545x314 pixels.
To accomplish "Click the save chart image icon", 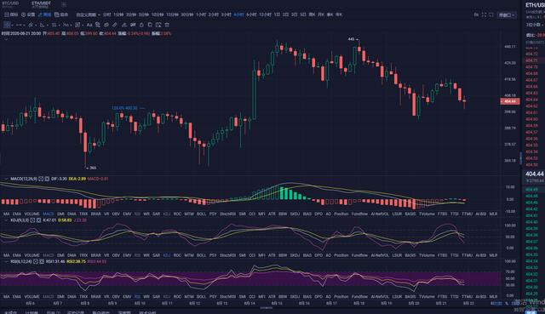I will pos(158,25).
